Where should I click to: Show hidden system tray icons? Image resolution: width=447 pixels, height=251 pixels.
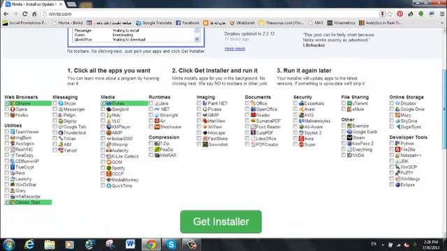[x=383, y=245]
